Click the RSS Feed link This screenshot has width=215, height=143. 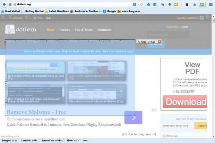[x=172, y=136]
